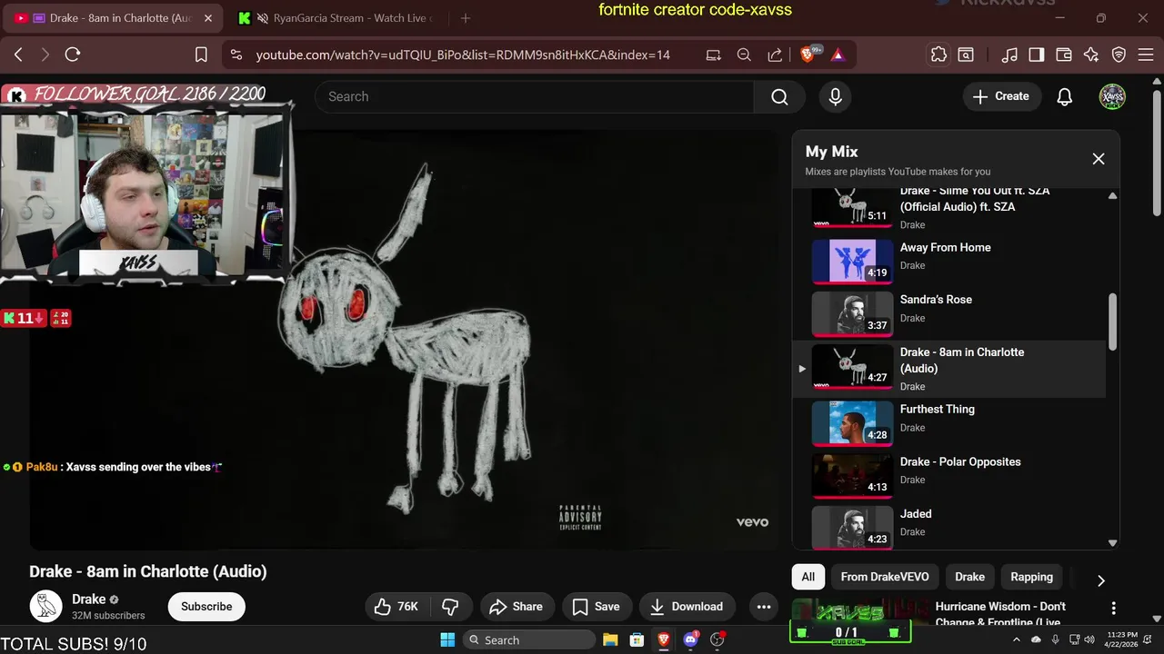Select the Rapping filter chip
The height and width of the screenshot is (654, 1164).
(x=1031, y=577)
